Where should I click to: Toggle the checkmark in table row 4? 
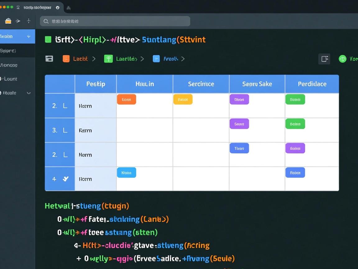pyautogui.click(x=66, y=179)
